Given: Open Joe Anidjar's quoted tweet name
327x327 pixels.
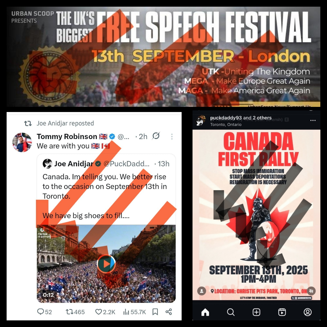Looking at the screenshot, I should coord(74,164).
